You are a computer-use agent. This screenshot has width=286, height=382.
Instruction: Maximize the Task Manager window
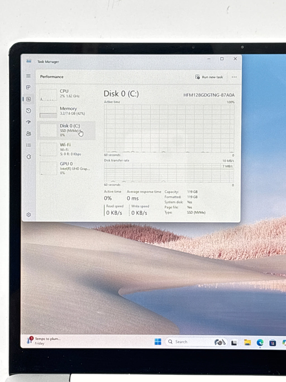point(222,59)
